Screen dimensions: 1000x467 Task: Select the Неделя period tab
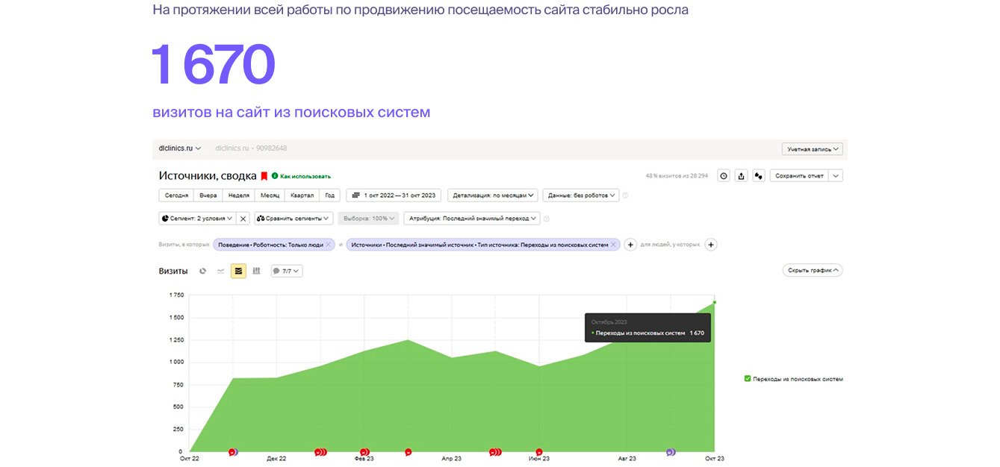238,195
